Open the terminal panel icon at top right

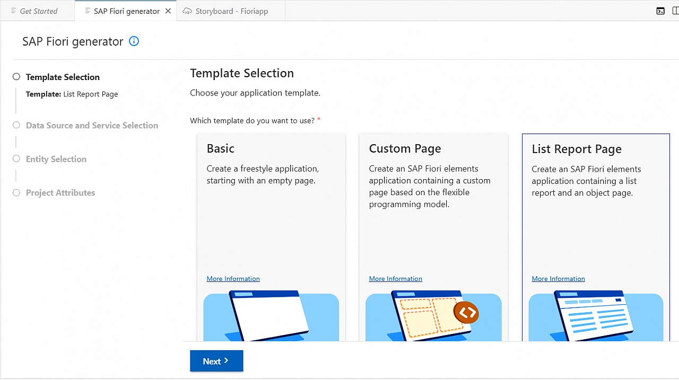point(660,11)
